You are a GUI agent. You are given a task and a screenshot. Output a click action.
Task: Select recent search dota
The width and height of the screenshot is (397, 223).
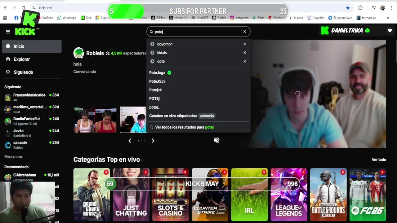click(161, 61)
